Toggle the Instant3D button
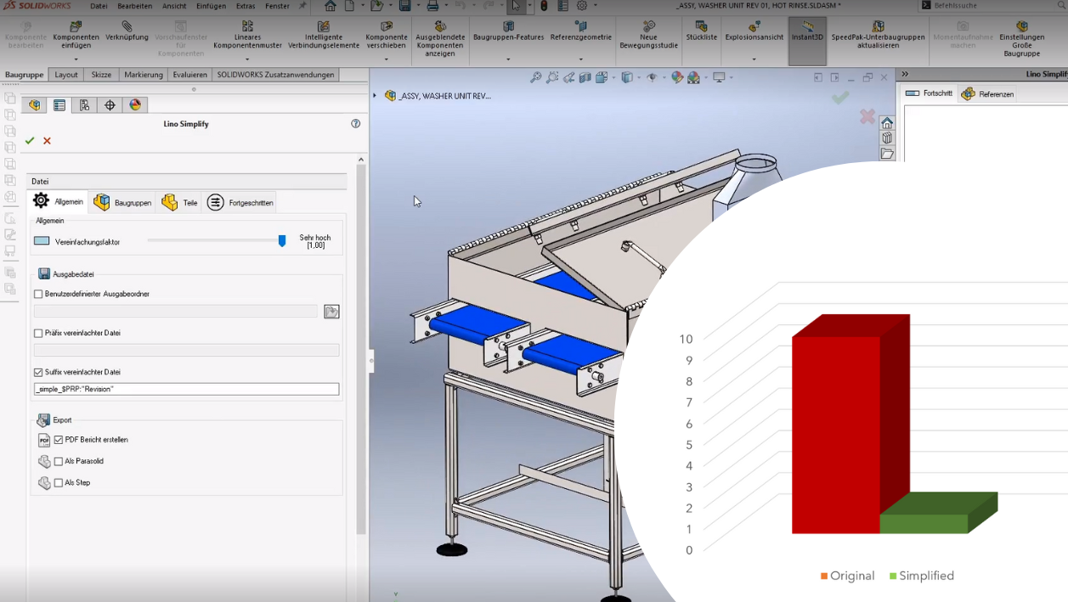The image size is (1068, 602). coord(806,31)
